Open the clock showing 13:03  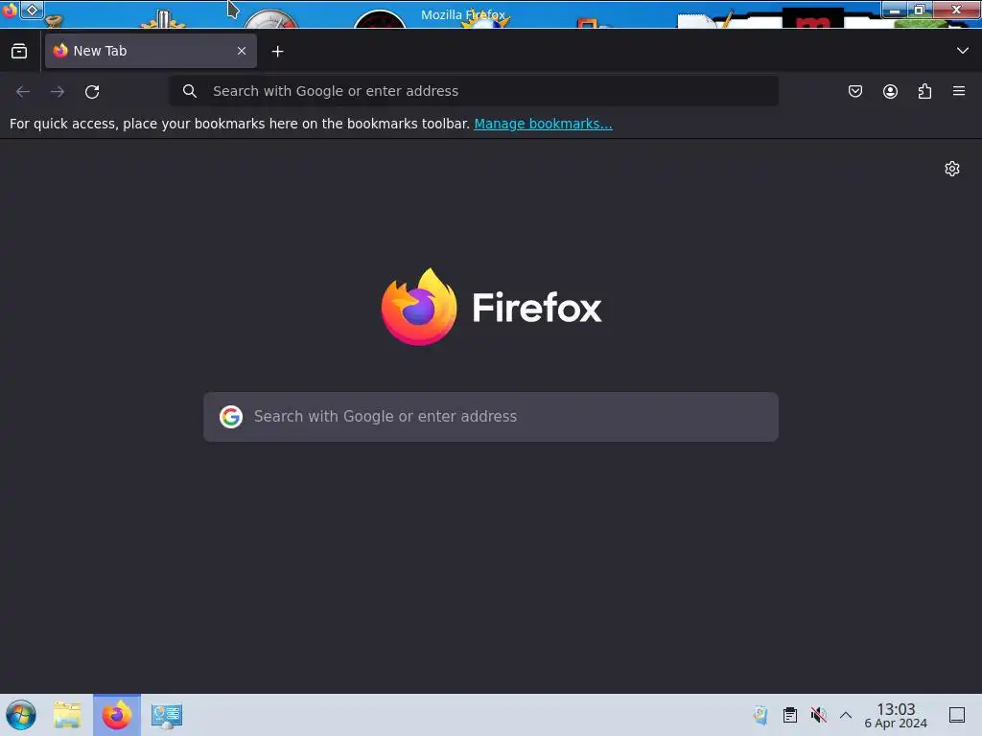click(x=896, y=715)
